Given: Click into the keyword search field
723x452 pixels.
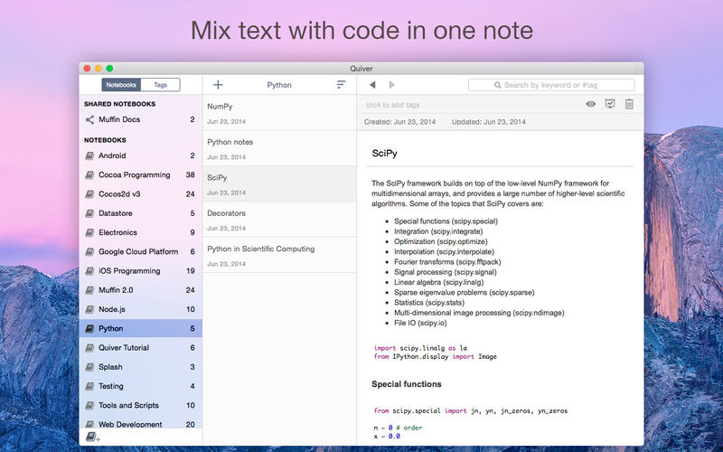Looking at the screenshot, I should (x=551, y=85).
